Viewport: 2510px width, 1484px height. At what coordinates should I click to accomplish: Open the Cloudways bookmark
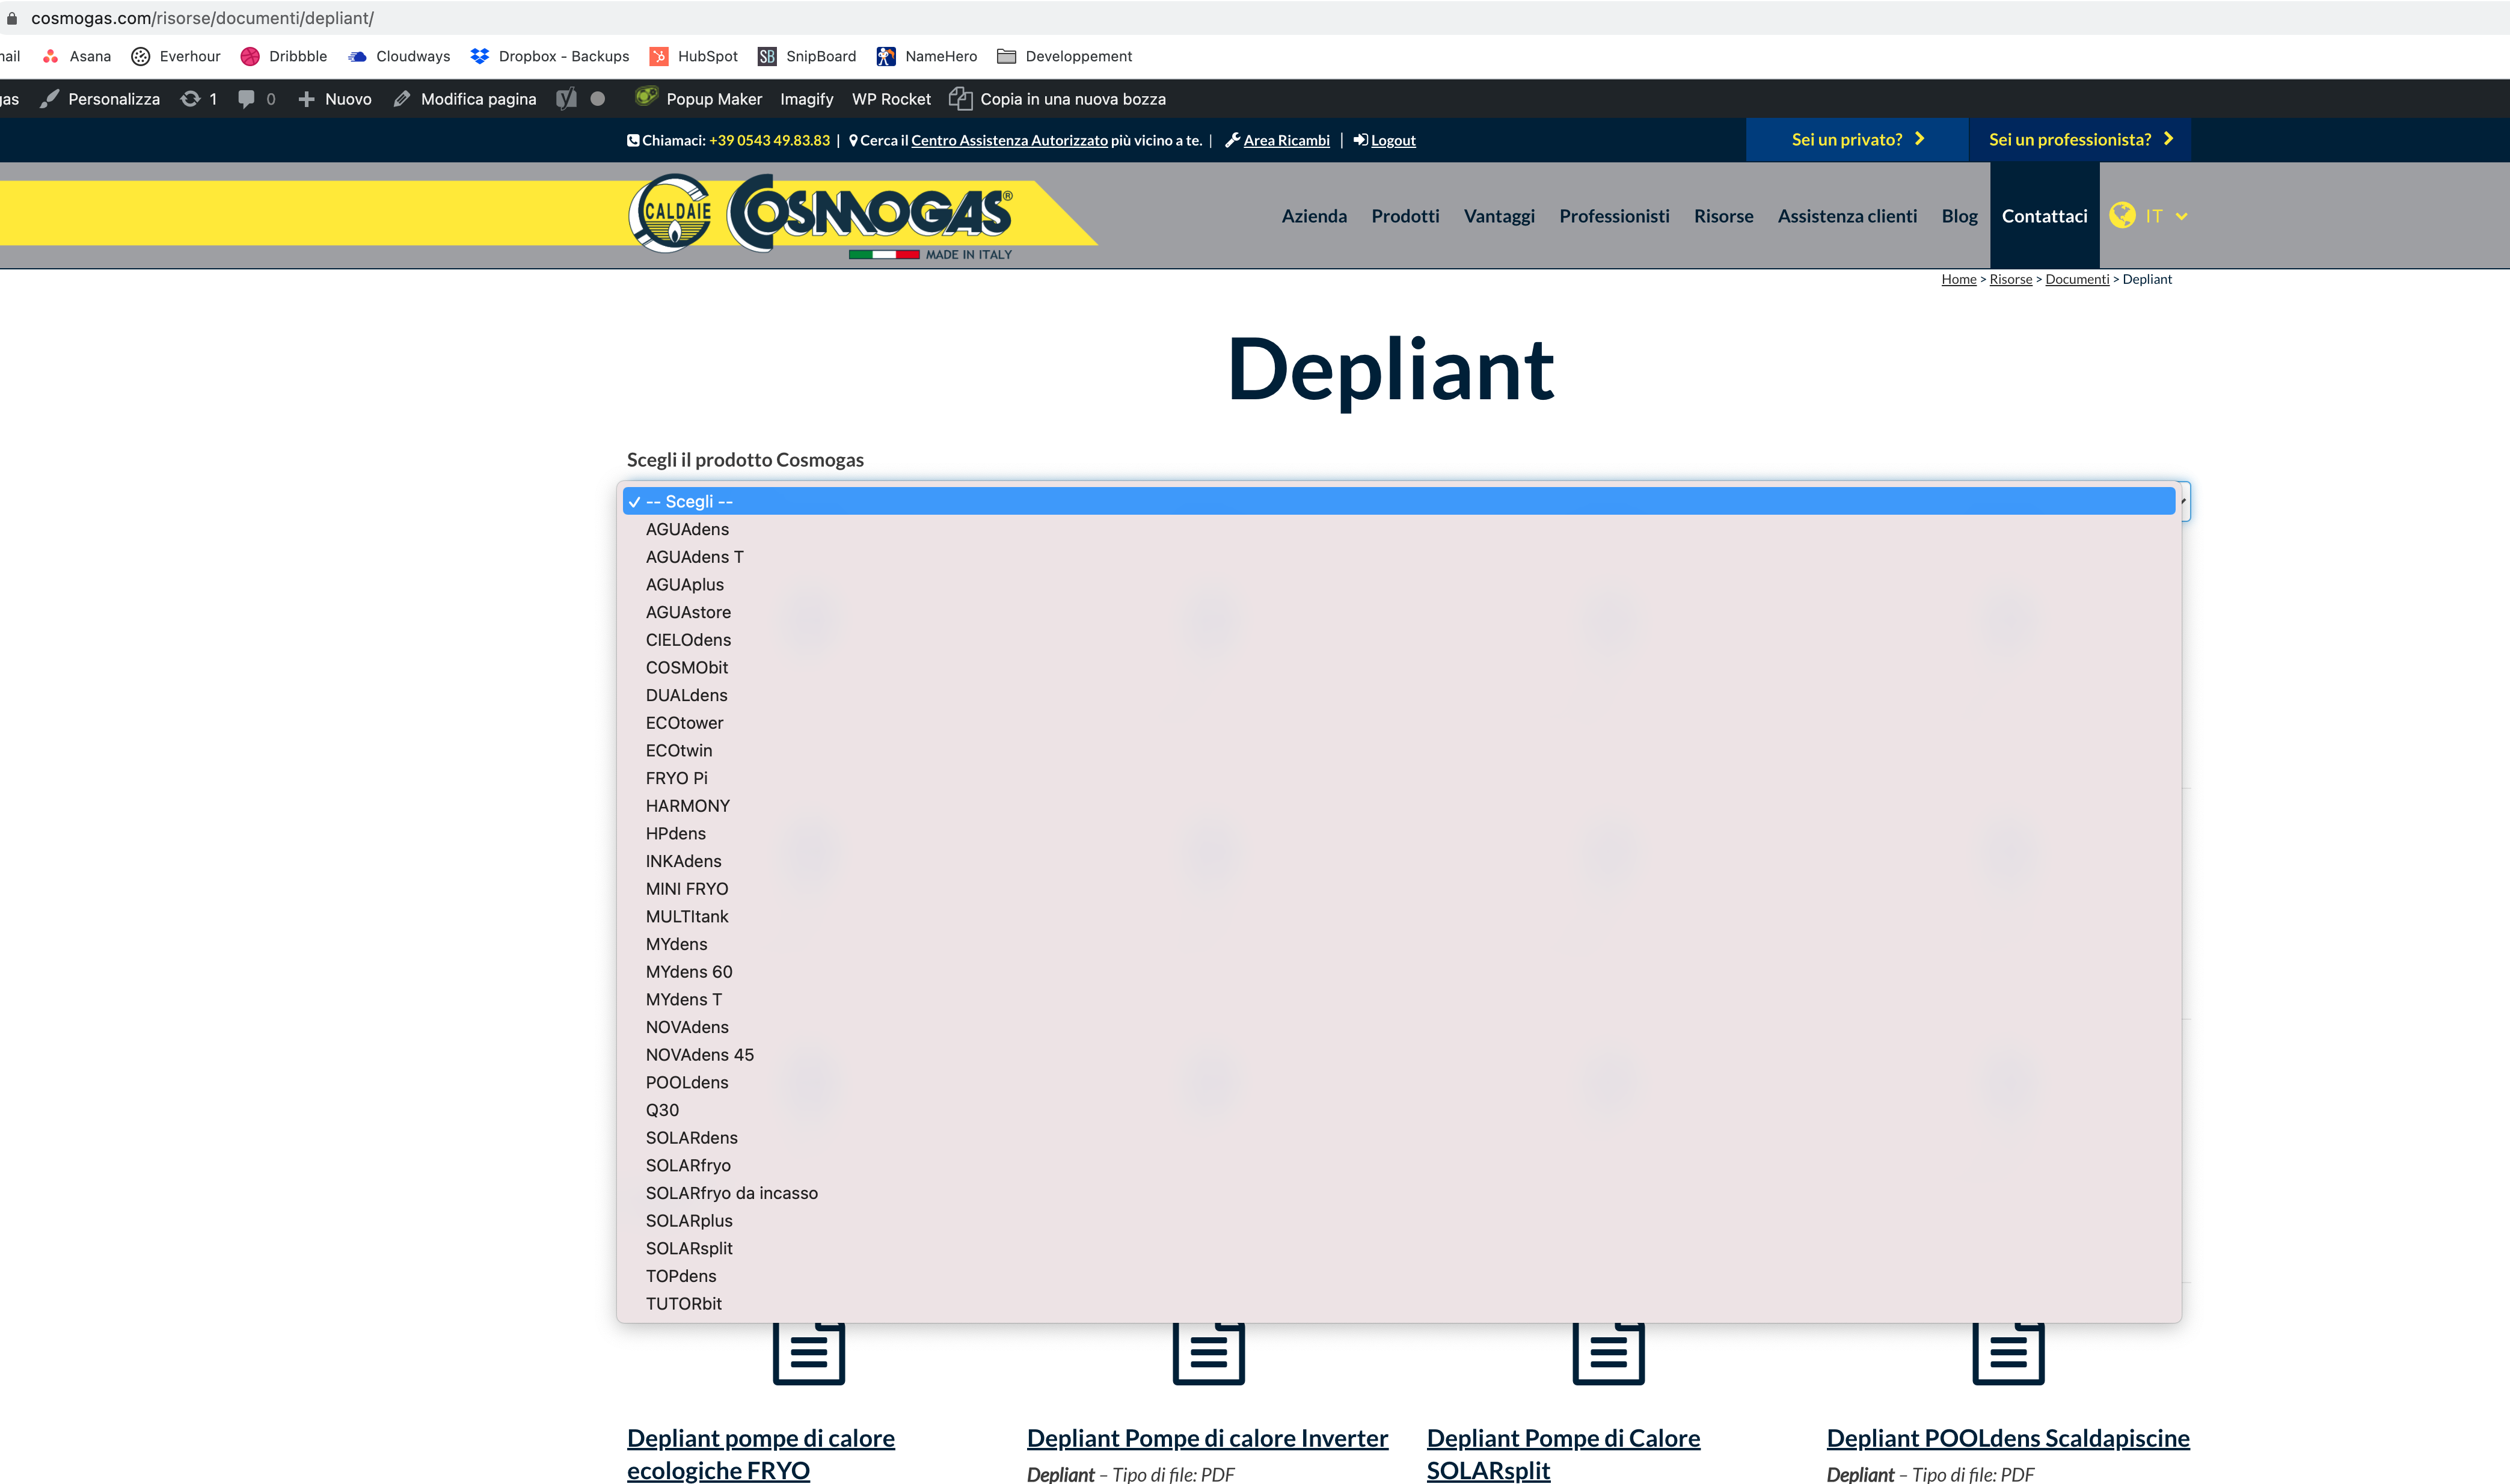pos(399,56)
